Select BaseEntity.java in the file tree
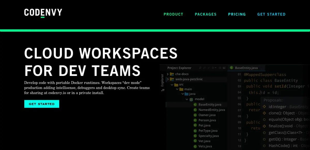310x150 pixels. (210, 105)
